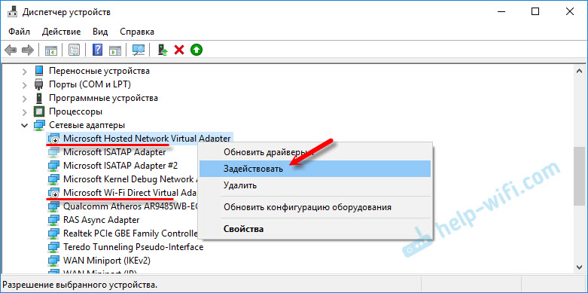Screen dimensions: 588x293
Task: Click the Программные устройства icon
Action: tap(38, 98)
